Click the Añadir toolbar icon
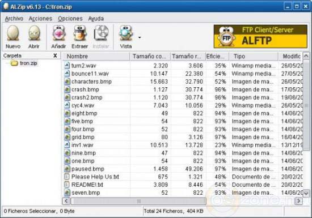The height and width of the screenshot is (218, 312). click(x=58, y=33)
